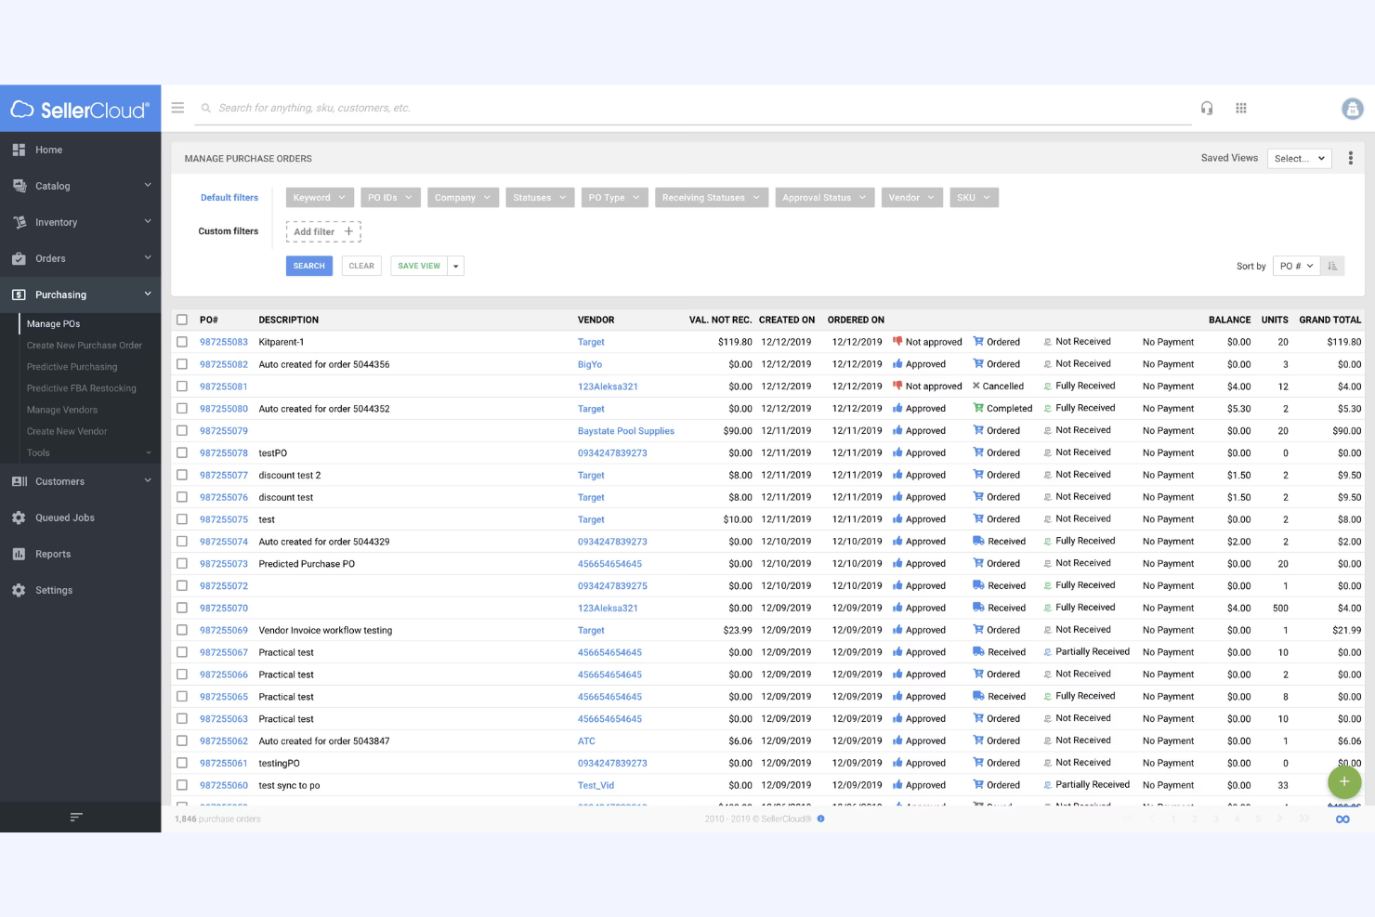Click the green plus button to add a PO

(1343, 782)
